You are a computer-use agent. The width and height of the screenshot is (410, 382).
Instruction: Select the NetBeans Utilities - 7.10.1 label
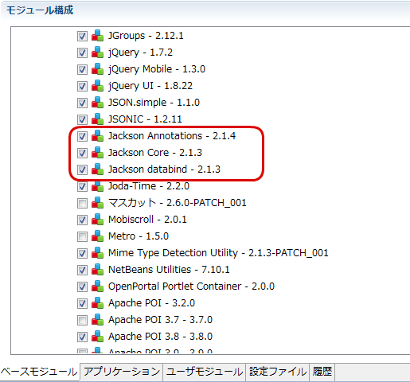tap(169, 270)
